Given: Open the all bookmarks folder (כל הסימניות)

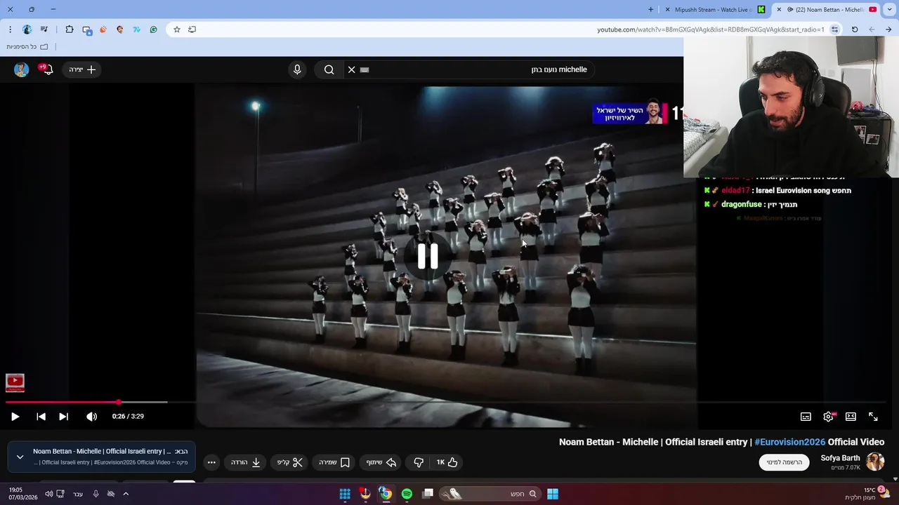Looking at the screenshot, I should (x=27, y=46).
